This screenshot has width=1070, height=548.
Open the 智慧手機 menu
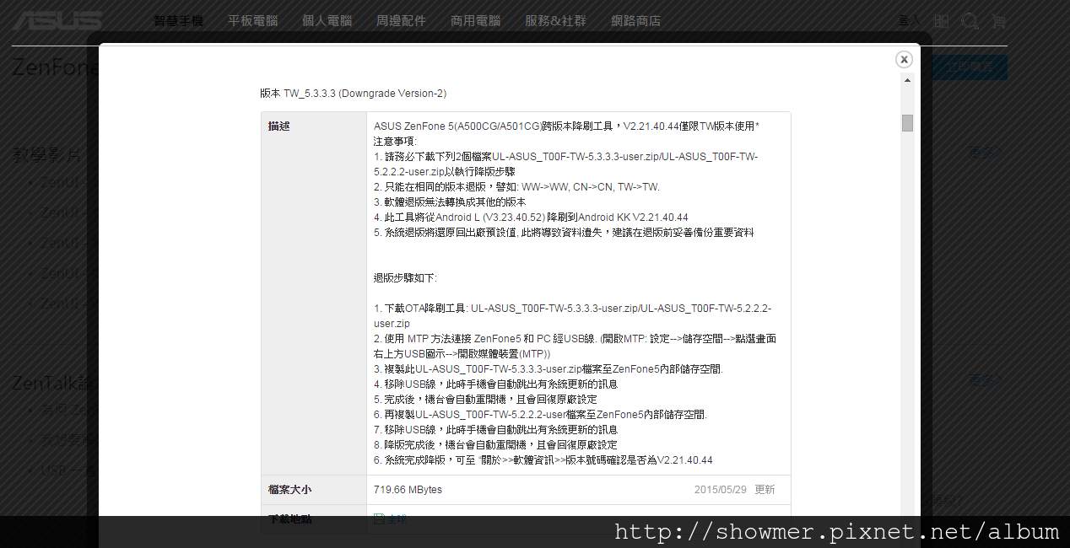click(179, 21)
